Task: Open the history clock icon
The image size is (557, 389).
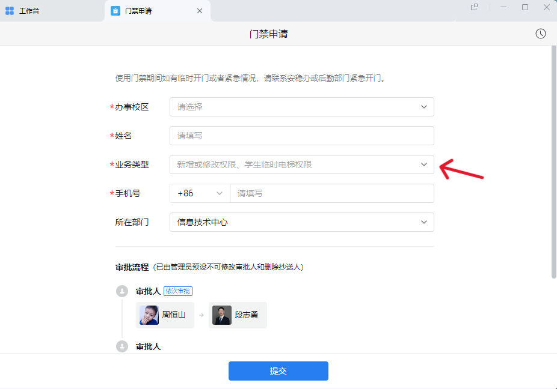Action: pyautogui.click(x=541, y=34)
